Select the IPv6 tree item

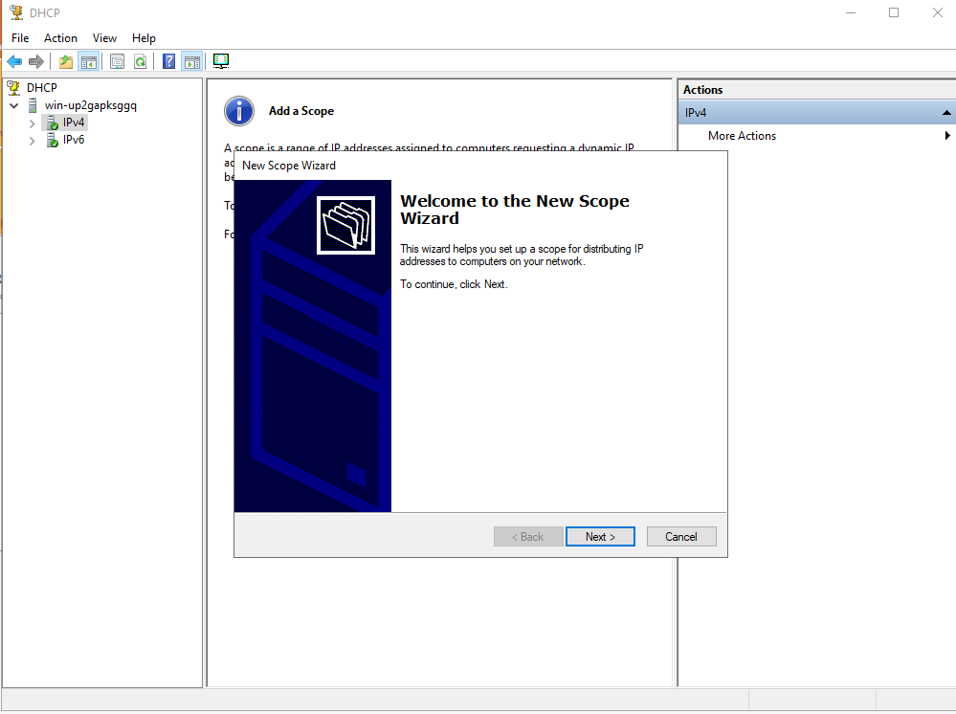coord(74,141)
